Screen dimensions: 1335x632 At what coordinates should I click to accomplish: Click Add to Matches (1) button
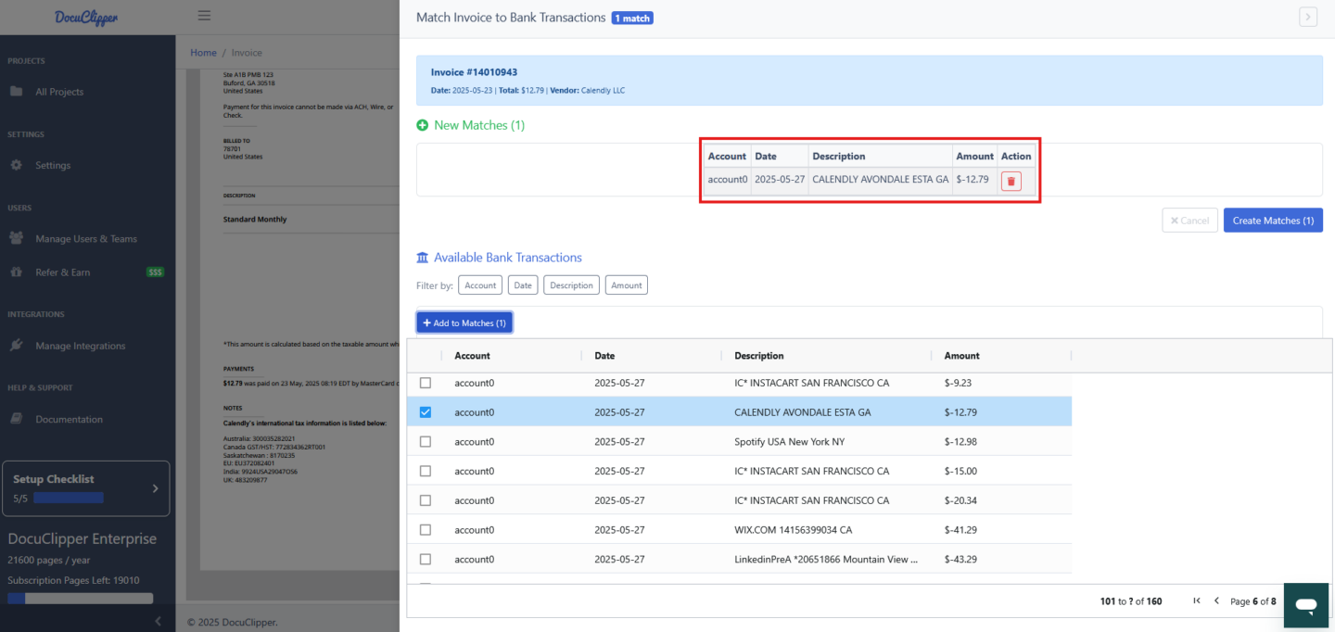click(464, 322)
